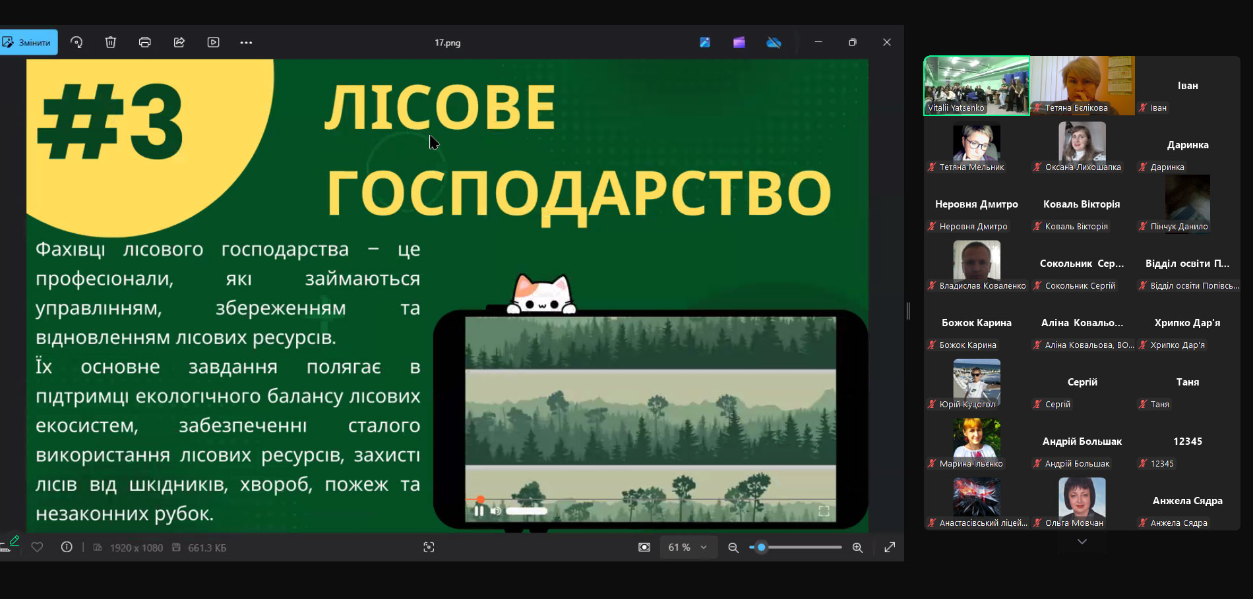Close the Photos window

[x=887, y=42]
